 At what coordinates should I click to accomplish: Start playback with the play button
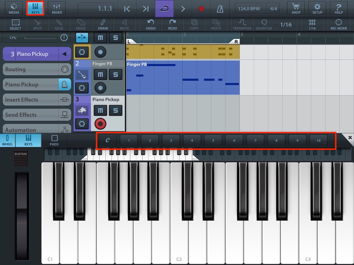pos(183,9)
